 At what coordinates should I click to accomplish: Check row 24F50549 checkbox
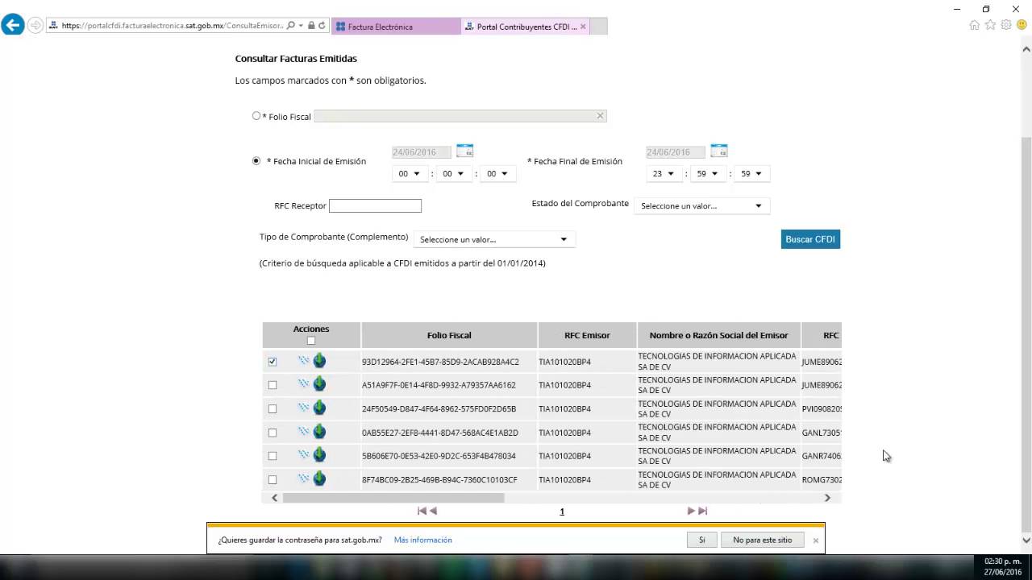pyautogui.click(x=273, y=408)
